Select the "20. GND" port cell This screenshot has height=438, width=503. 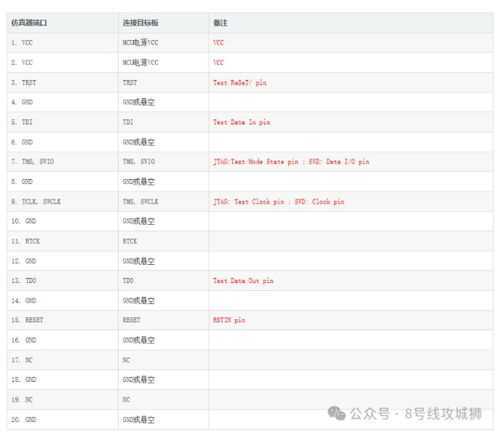pyautogui.click(x=23, y=420)
